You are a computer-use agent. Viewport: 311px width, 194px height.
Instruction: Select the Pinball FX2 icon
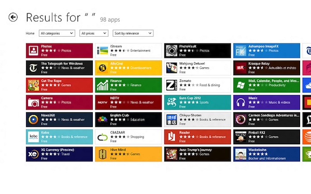241,137
